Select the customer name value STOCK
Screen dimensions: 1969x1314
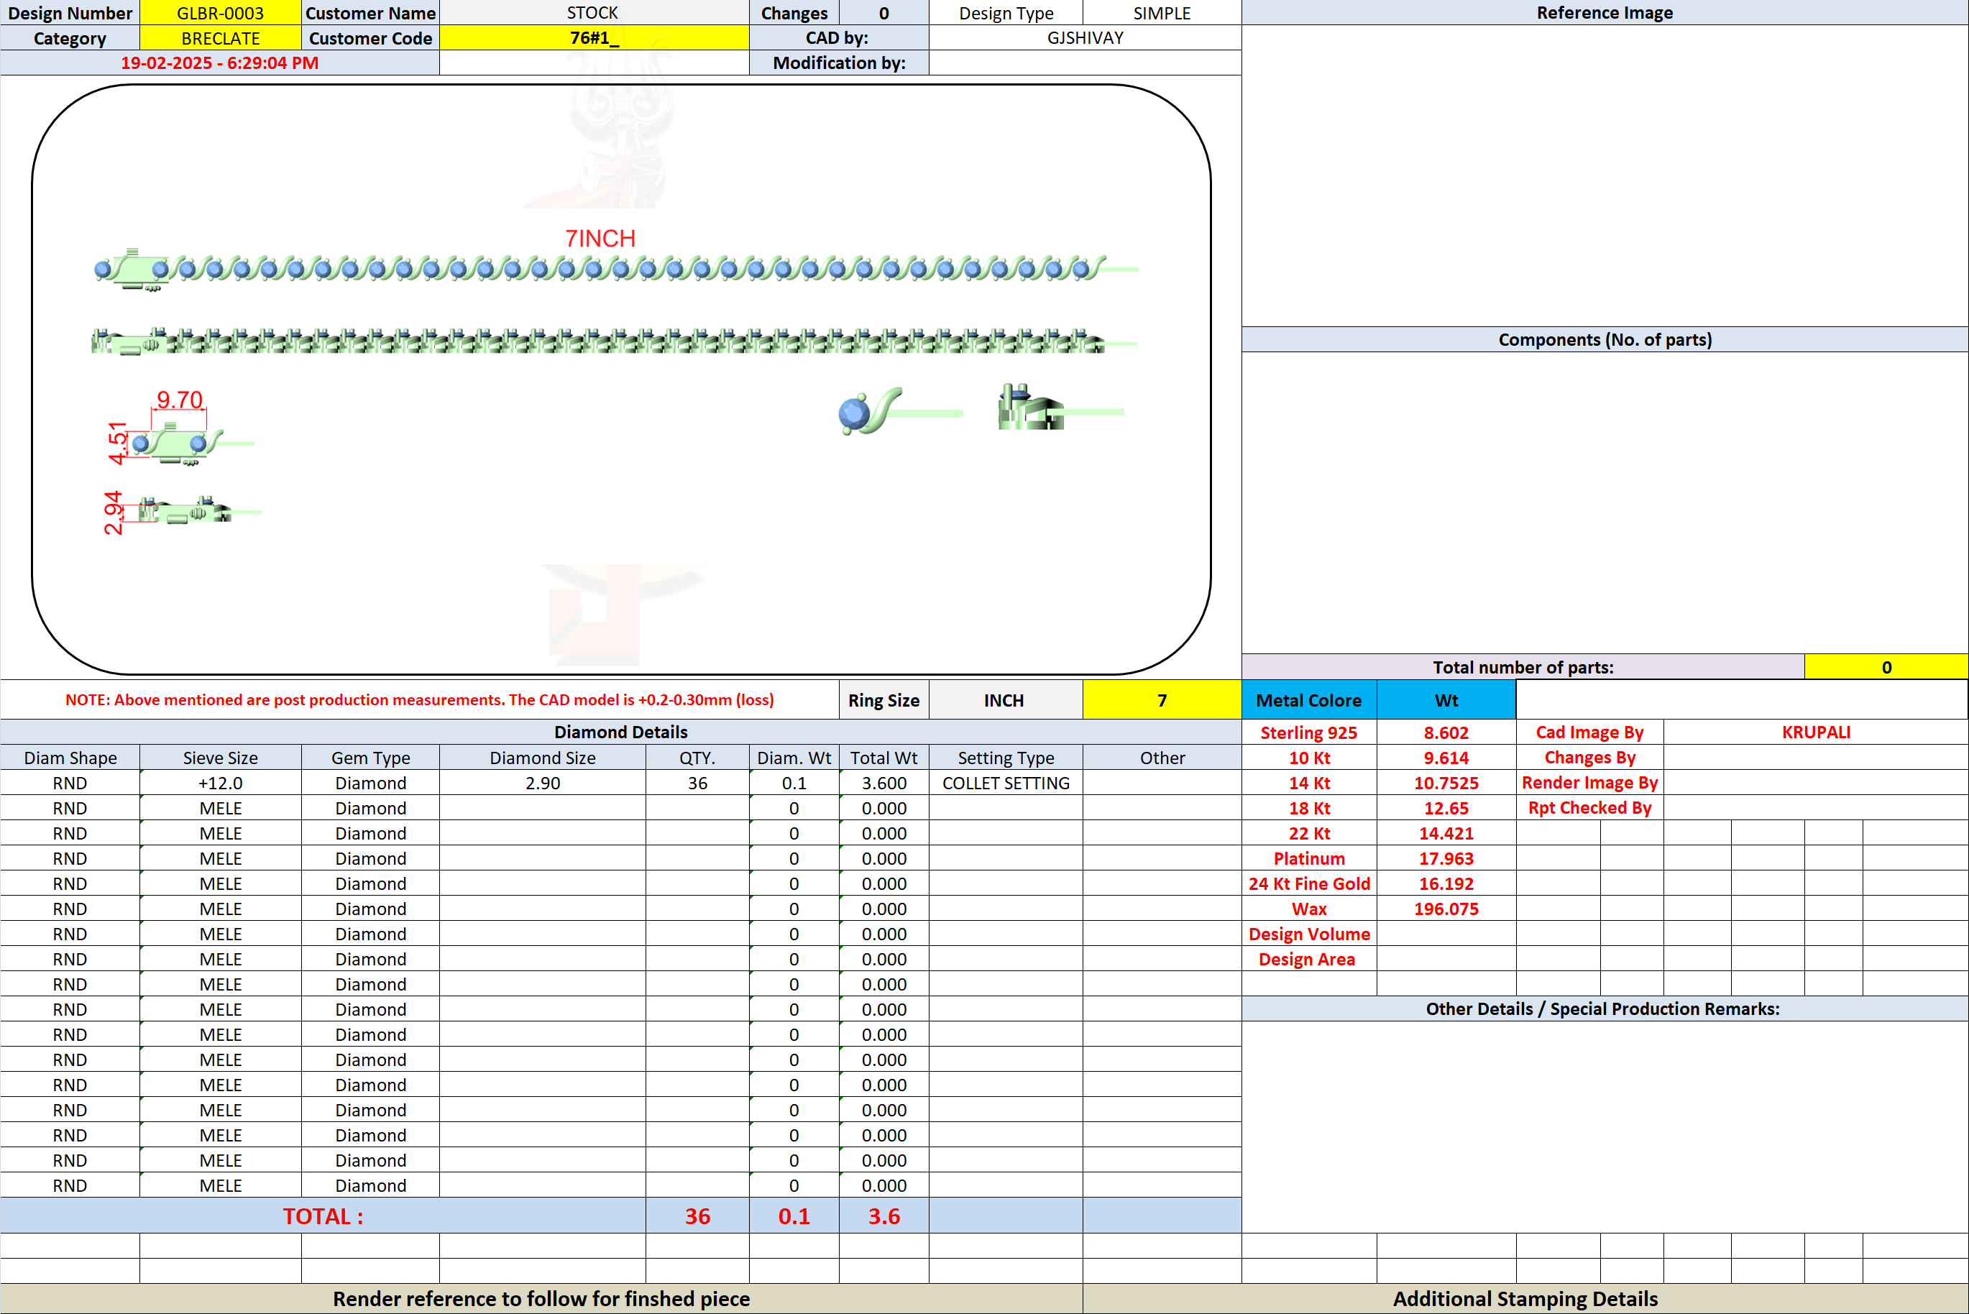593,12
